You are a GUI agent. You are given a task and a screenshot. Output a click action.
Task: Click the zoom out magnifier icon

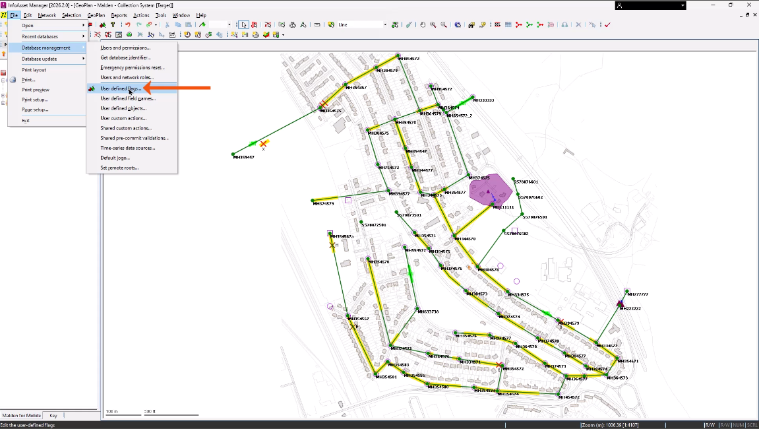click(443, 25)
